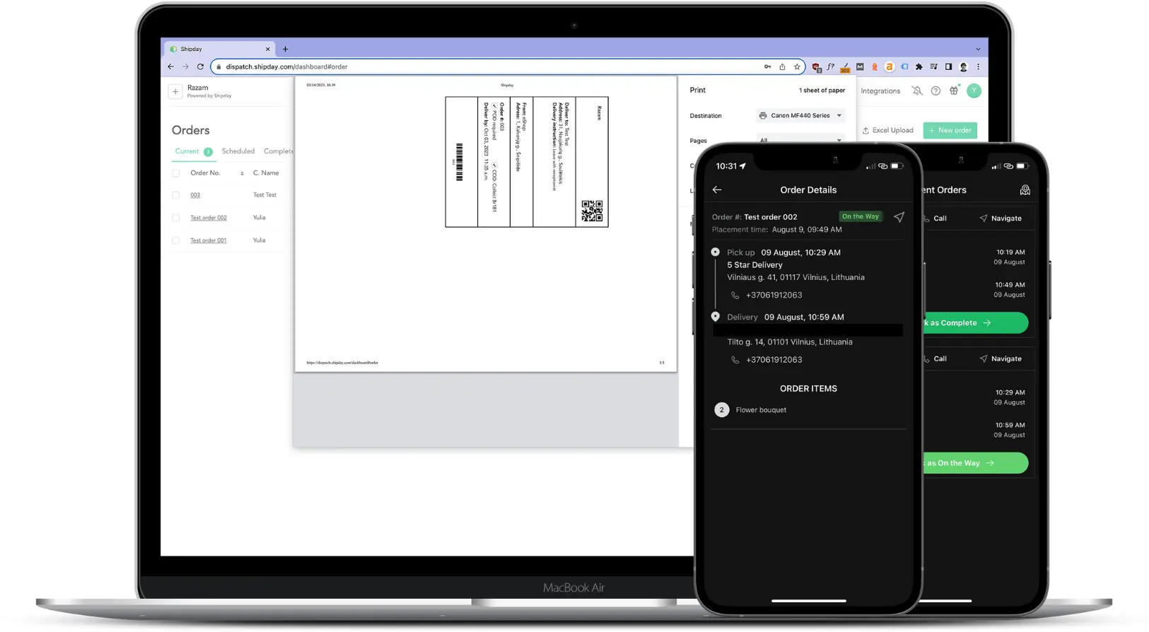Tap the On the Way status badge
The width and height of the screenshot is (1149, 632).
(861, 216)
